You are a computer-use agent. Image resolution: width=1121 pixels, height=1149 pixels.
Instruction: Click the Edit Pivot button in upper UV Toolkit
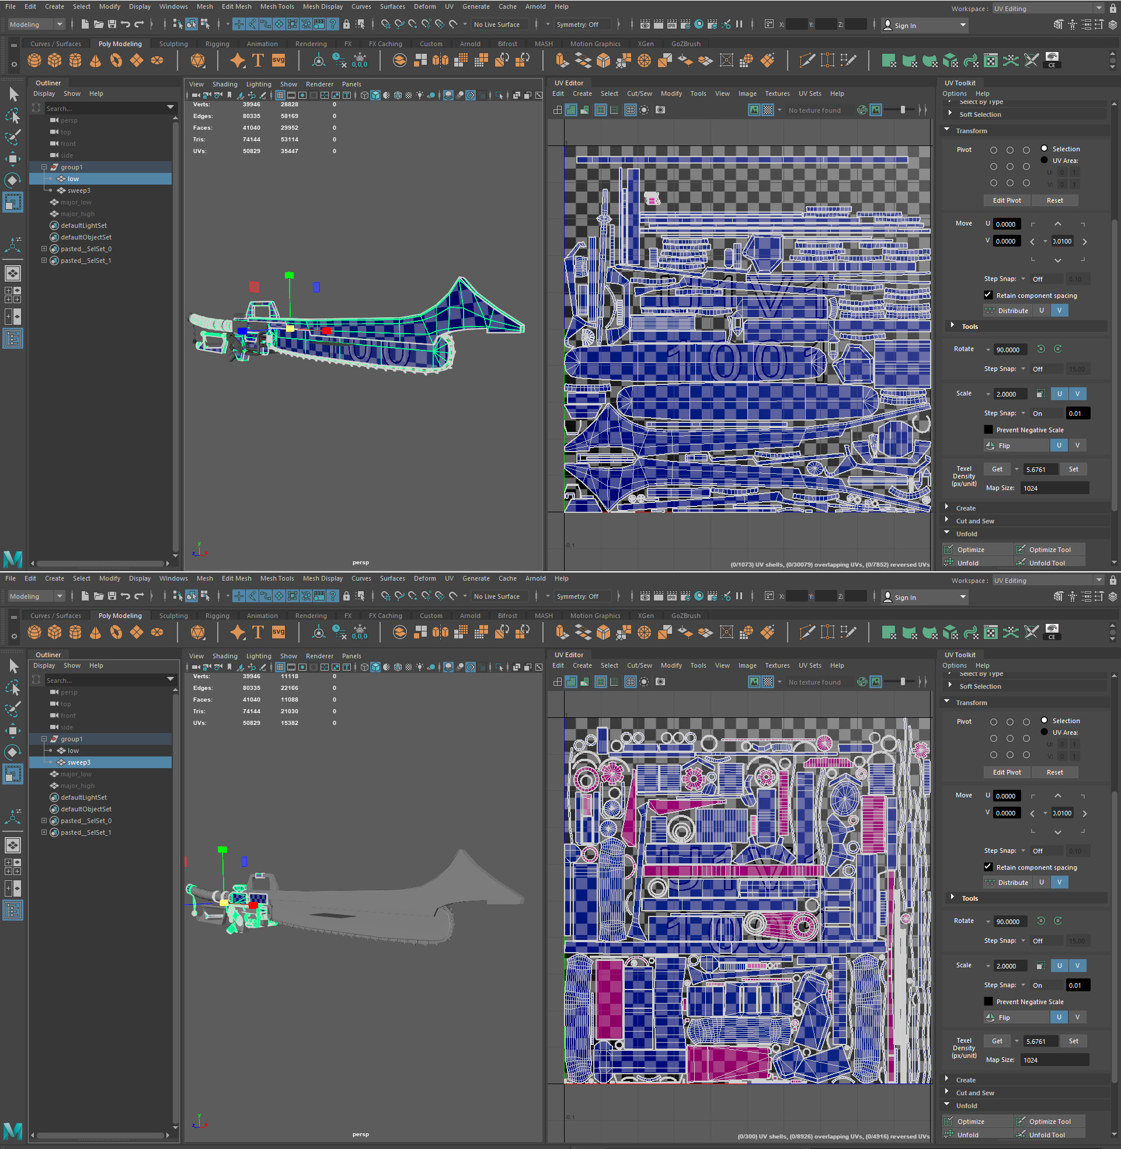(x=1007, y=201)
